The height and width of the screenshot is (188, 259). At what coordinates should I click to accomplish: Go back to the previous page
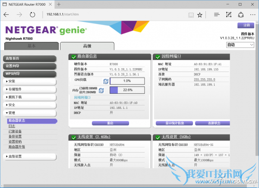coord(6,15)
